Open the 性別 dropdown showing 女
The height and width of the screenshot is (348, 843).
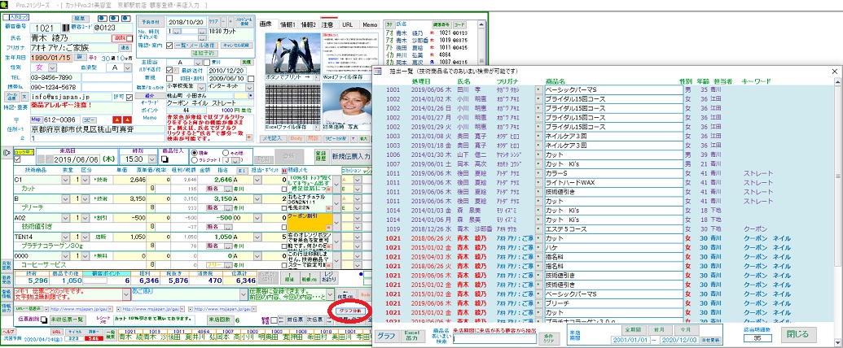52,67
